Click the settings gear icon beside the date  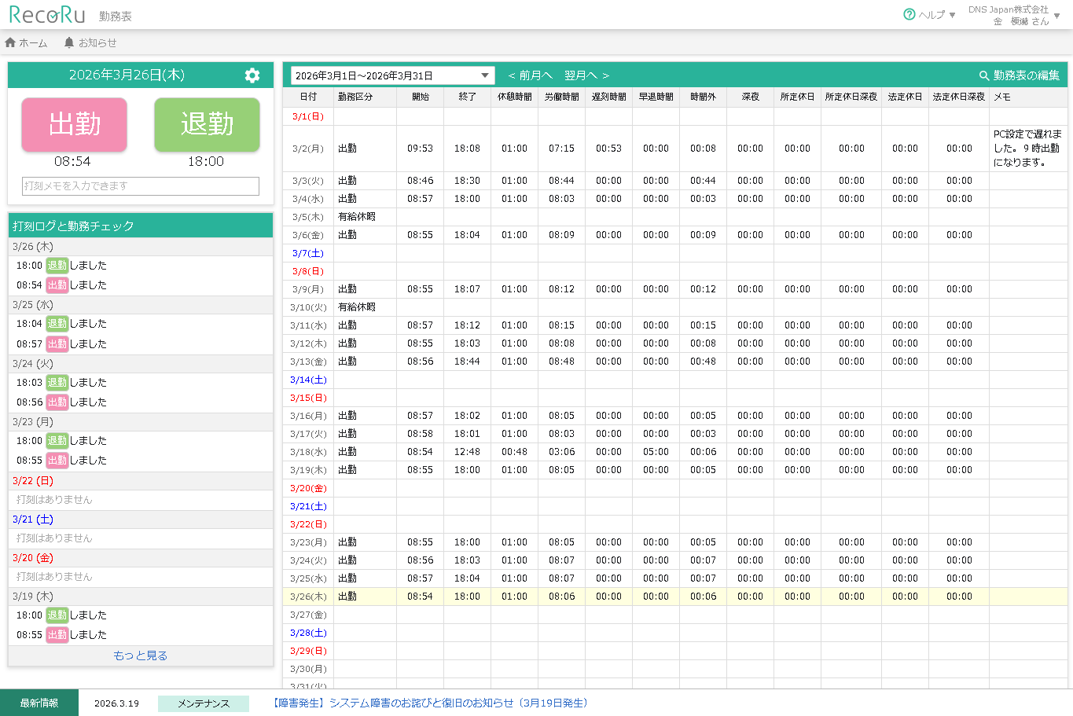[x=252, y=75]
